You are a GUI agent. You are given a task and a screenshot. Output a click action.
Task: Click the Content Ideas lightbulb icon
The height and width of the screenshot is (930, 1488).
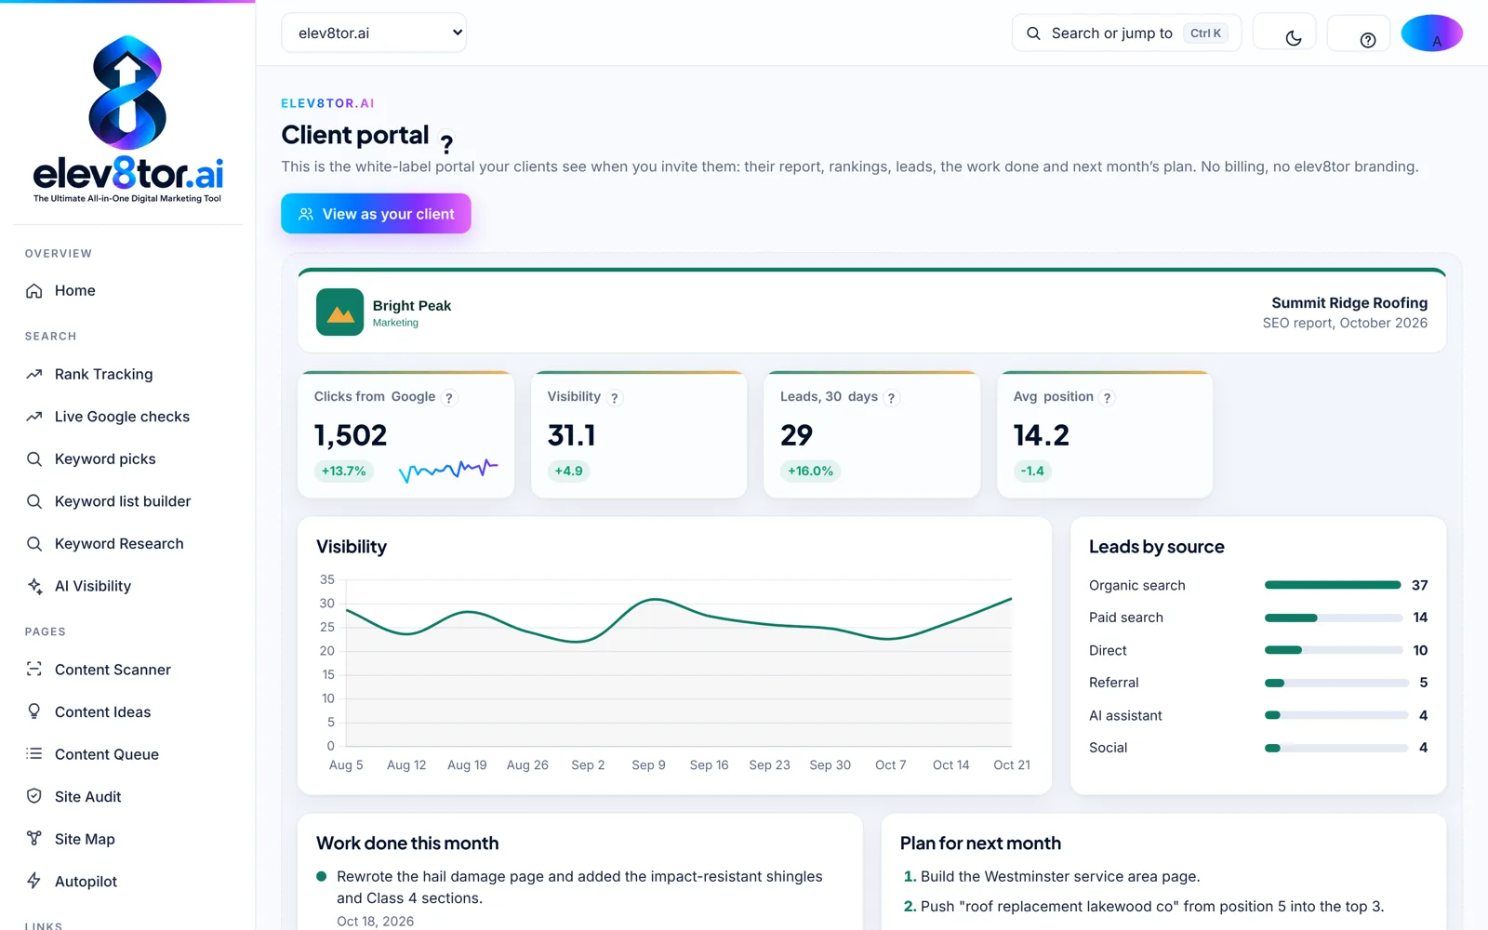34,711
